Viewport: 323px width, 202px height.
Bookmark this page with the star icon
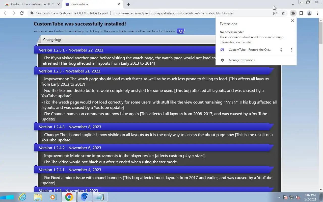point(283,13)
